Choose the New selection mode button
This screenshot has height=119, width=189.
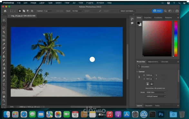pyautogui.click(x=20, y=11)
